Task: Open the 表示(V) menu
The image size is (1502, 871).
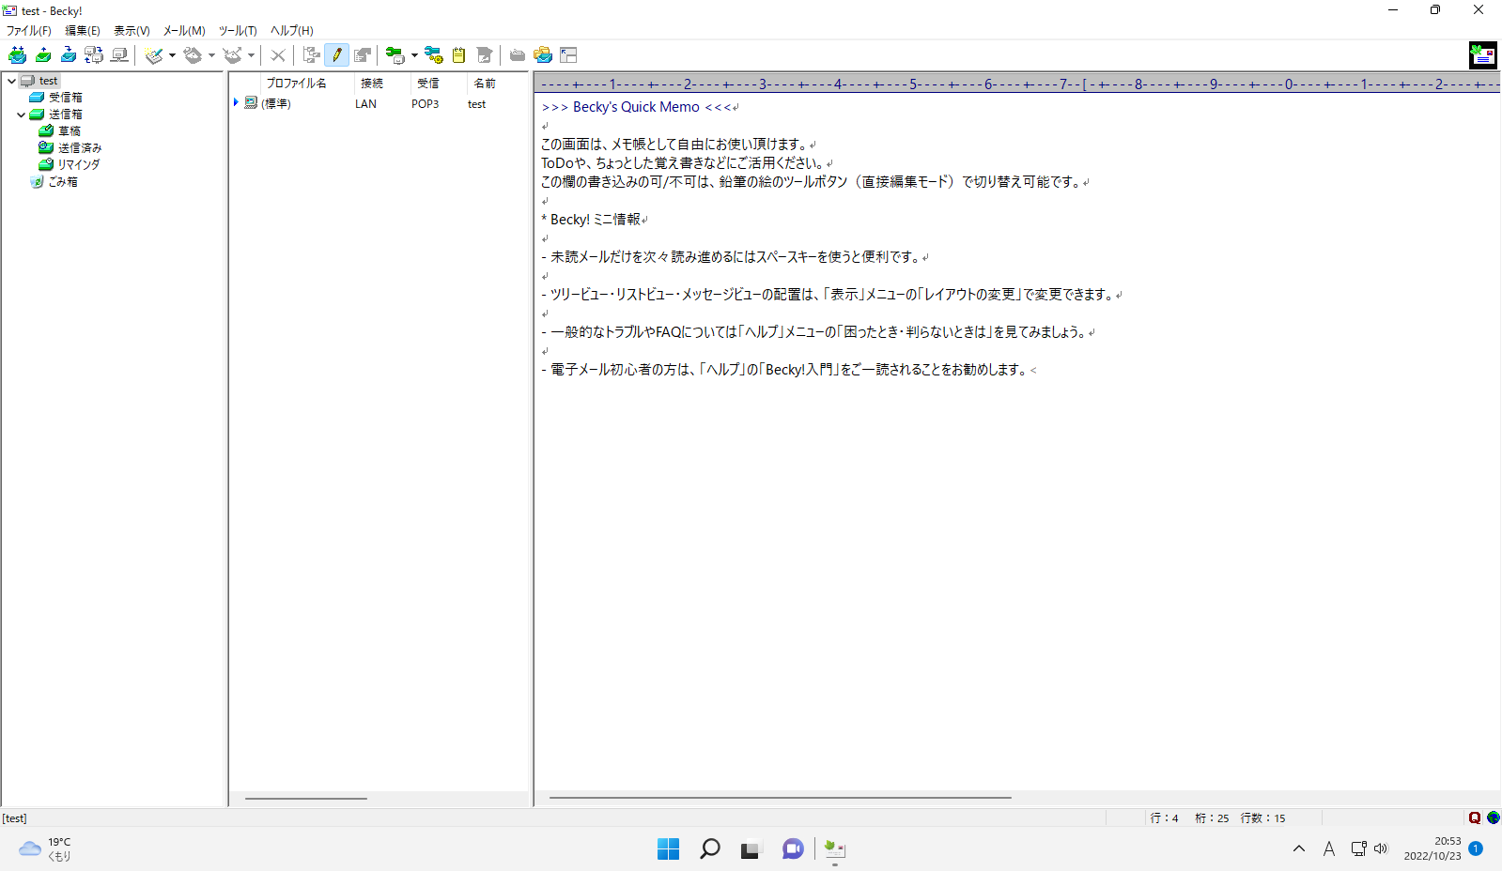Action: [132, 31]
